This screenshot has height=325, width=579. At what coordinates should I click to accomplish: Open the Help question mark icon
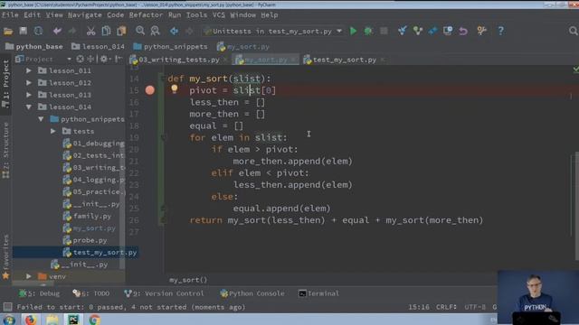(500, 31)
